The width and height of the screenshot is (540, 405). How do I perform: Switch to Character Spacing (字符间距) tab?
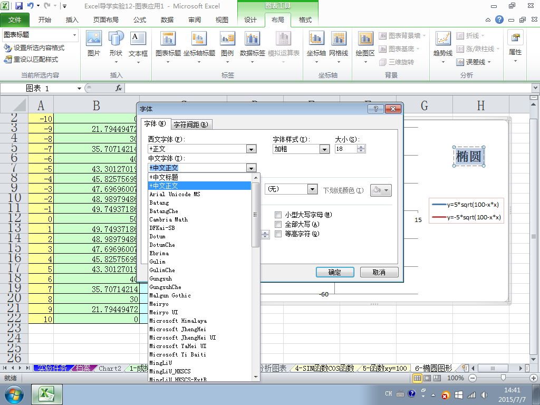click(x=191, y=124)
